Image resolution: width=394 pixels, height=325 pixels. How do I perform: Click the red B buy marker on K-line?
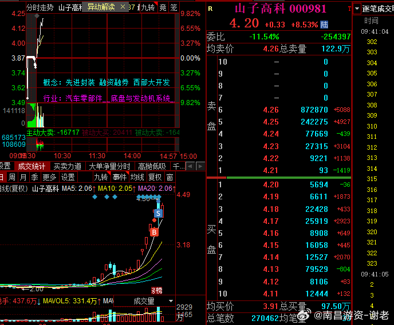[154, 232]
